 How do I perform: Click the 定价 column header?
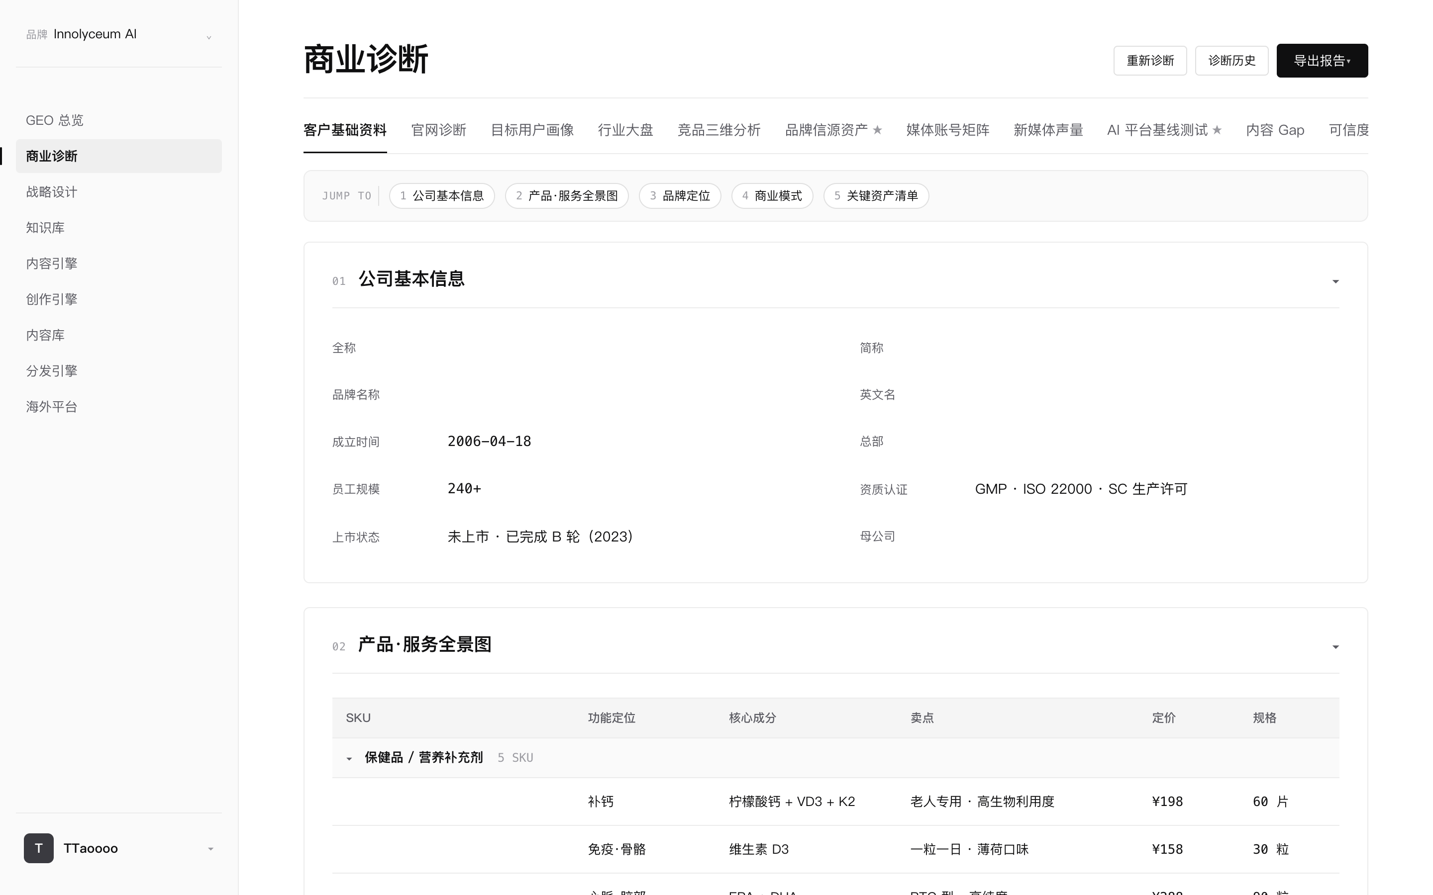pos(1164,718)
